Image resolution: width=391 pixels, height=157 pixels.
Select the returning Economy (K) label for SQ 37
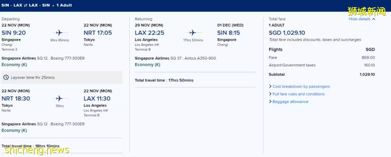(x=147, y=65)
